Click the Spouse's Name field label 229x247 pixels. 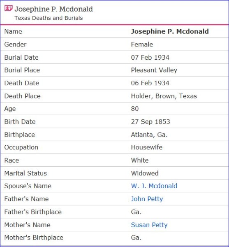coord(28,186)
